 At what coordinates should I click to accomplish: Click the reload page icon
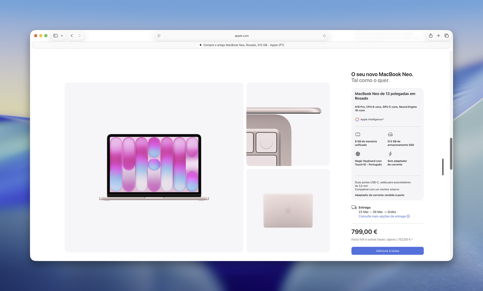pos(324,36)
